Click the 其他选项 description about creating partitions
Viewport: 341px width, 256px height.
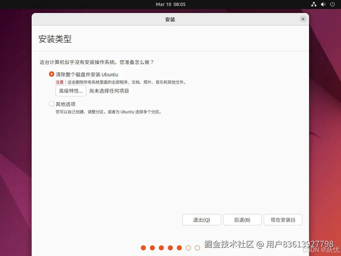[x=109, y=112]
